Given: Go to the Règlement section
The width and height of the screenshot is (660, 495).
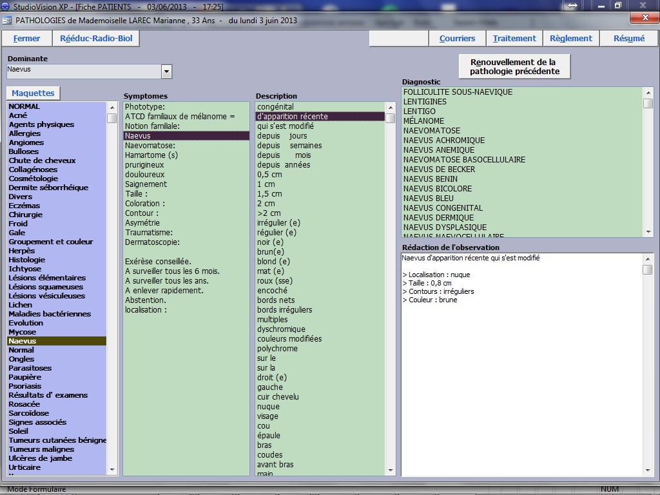Looking at the screenshot, I should [x=570, y=39].
